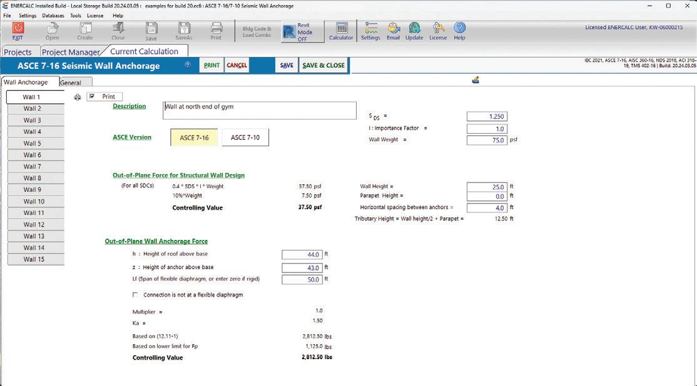This screenshot has height=386, width=697.
Task: Select Wall 1 in the wall list
Action: click(36, 97)
